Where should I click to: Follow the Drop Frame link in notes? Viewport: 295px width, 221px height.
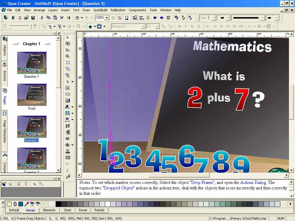(202, 182)
